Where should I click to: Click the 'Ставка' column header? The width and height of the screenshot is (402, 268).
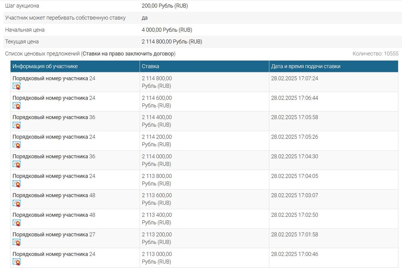[204, 66]
